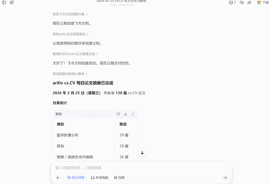
Task: Expand the table to fullscreen
Action: click(132, 114)
